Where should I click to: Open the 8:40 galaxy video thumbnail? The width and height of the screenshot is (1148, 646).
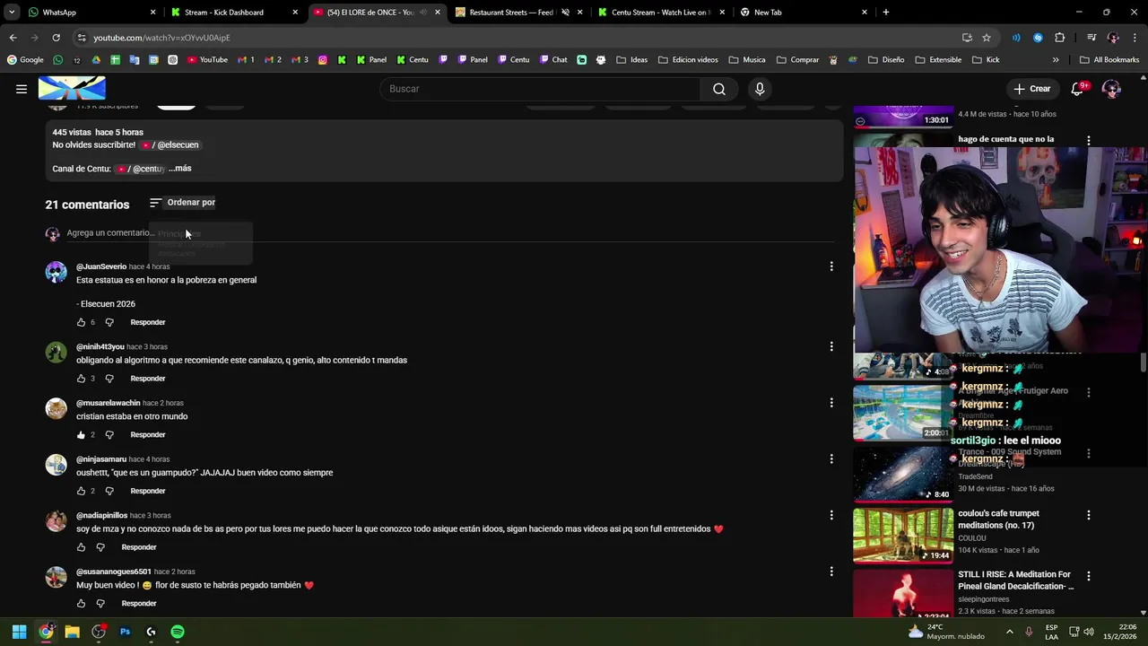pyautogui.click(x=903, y=474)
